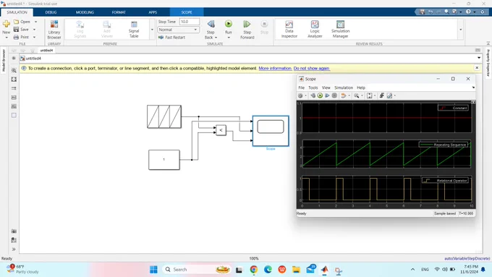Viewport: 492px width, 277px height.
Task: Click Scope window step forward button
Action: [327, 95]
